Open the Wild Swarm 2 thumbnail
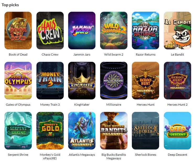The height and width of the screenshot is (162, 194). tap(114, 31)
